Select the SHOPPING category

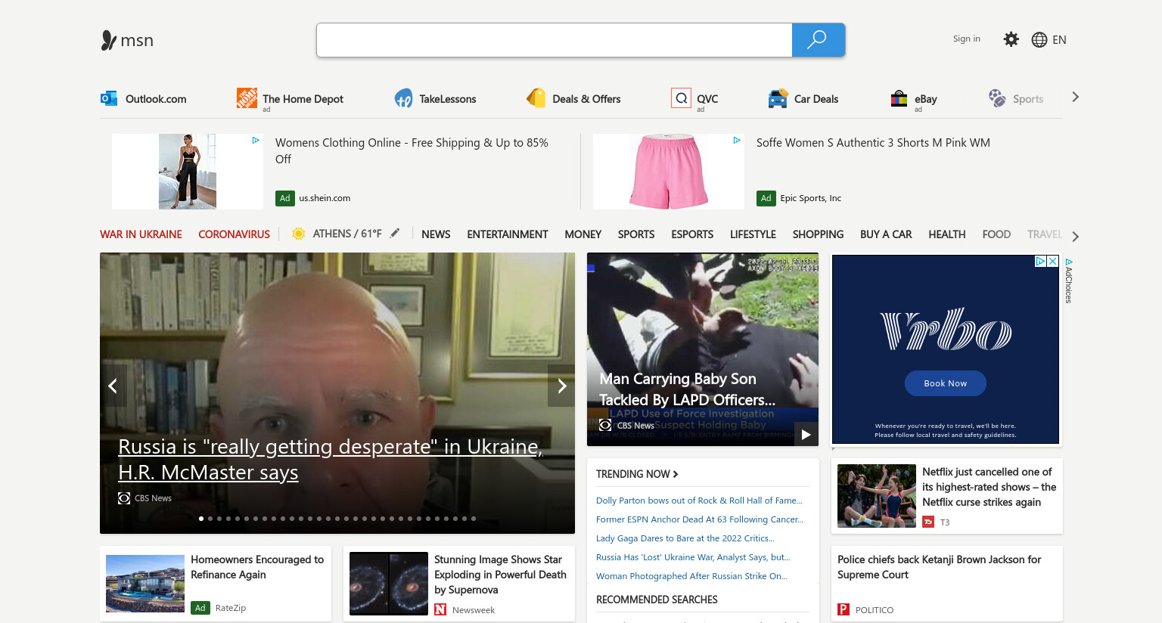coord(818,234)
